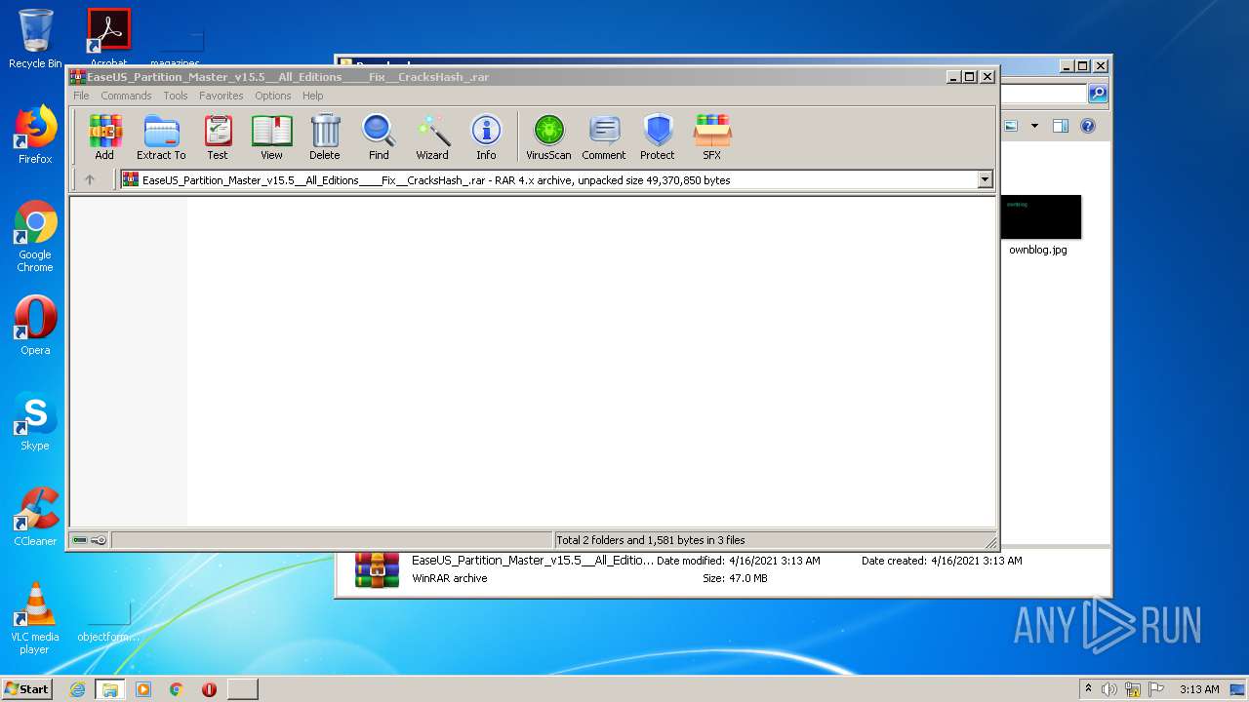
Task: Go up one folder level arrow
Action: point(90,179)
